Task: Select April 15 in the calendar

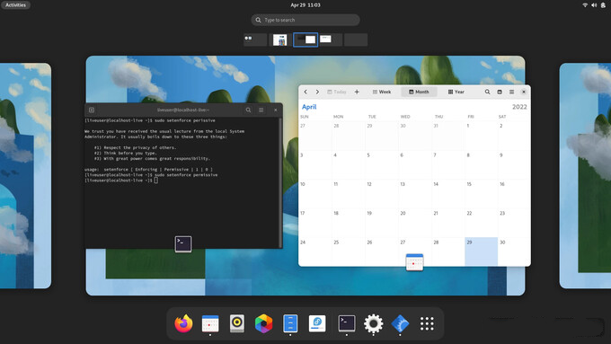Action: pos(482,194)
